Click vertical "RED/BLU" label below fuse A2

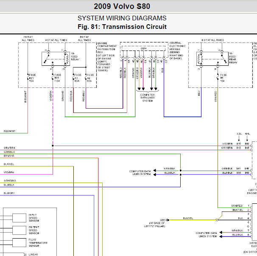(84, 96)
